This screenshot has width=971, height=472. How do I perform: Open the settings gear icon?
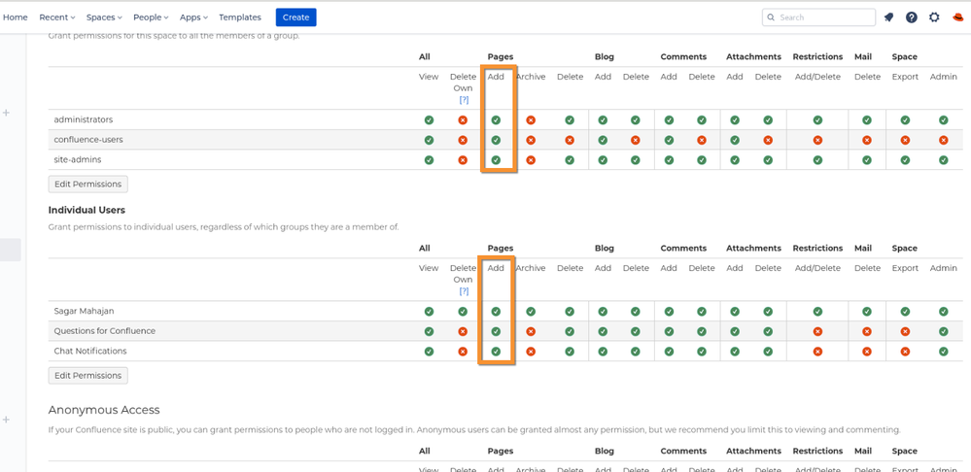934,17
